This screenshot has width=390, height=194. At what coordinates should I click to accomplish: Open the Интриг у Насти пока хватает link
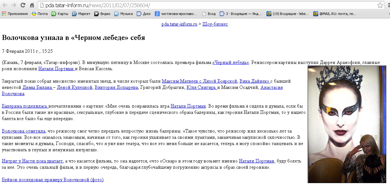click(32, 161)
